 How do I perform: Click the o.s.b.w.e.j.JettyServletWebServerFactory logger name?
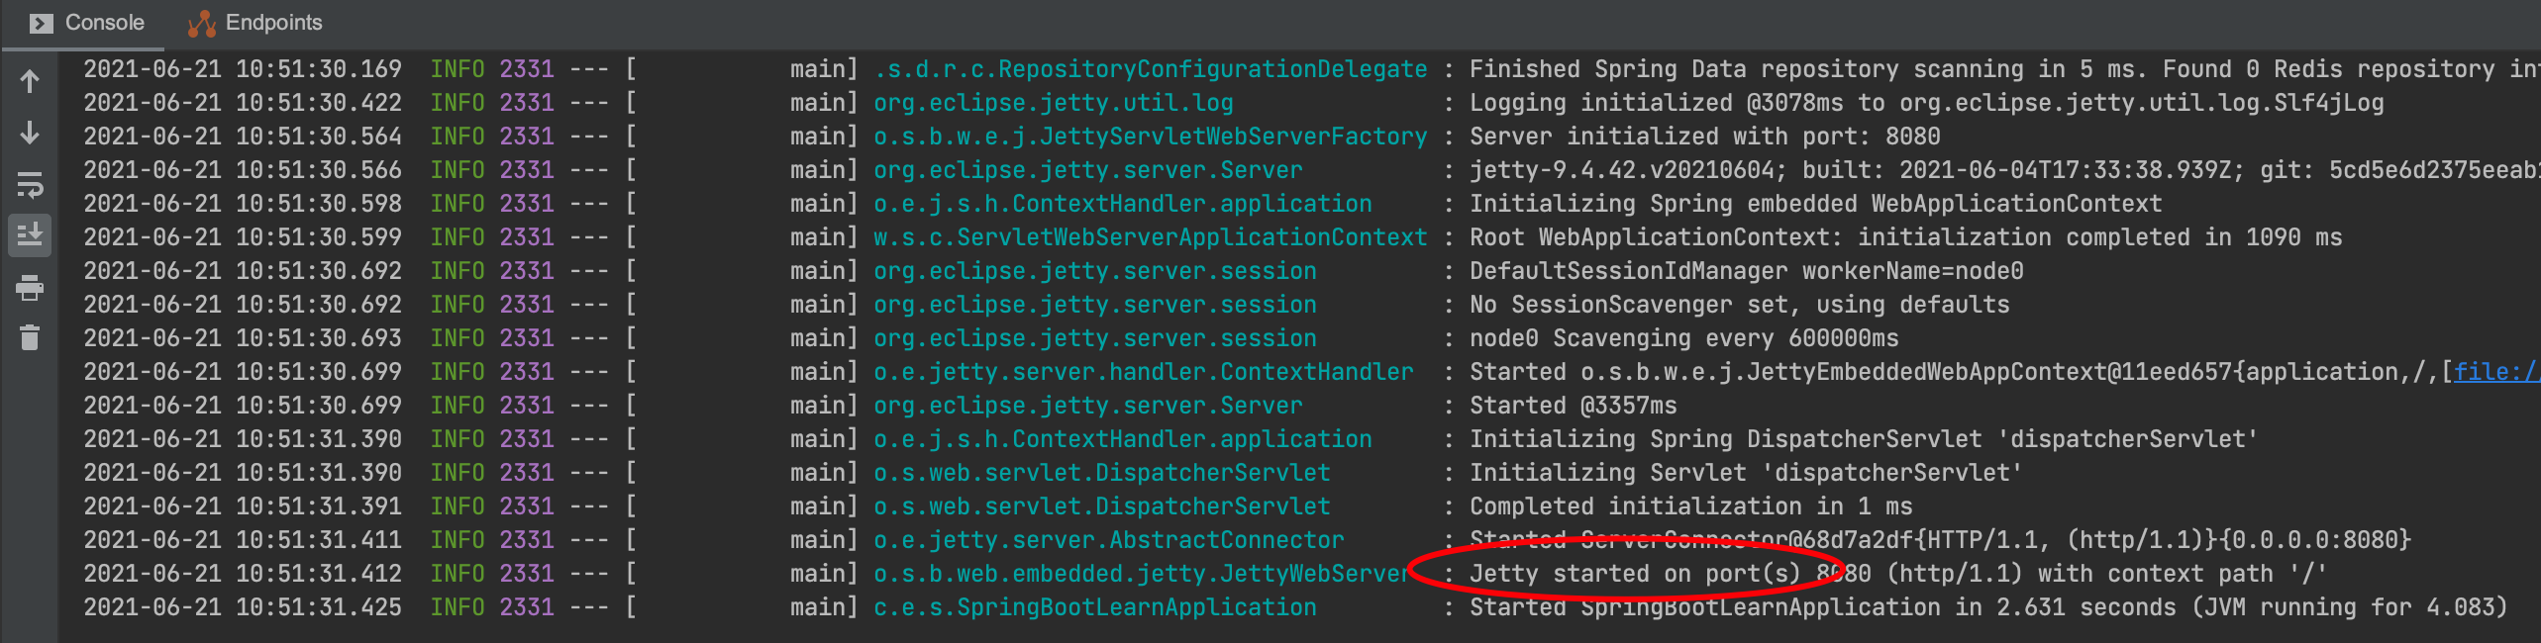pos(1151,137)
